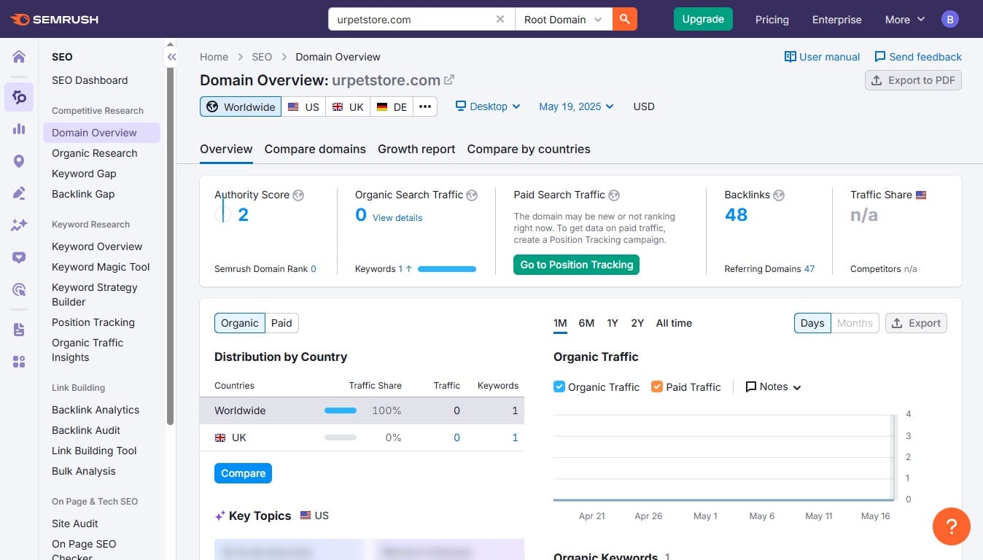Select the Worldwide database button
The height and width of the screenshot is (560, 983).
241,106
